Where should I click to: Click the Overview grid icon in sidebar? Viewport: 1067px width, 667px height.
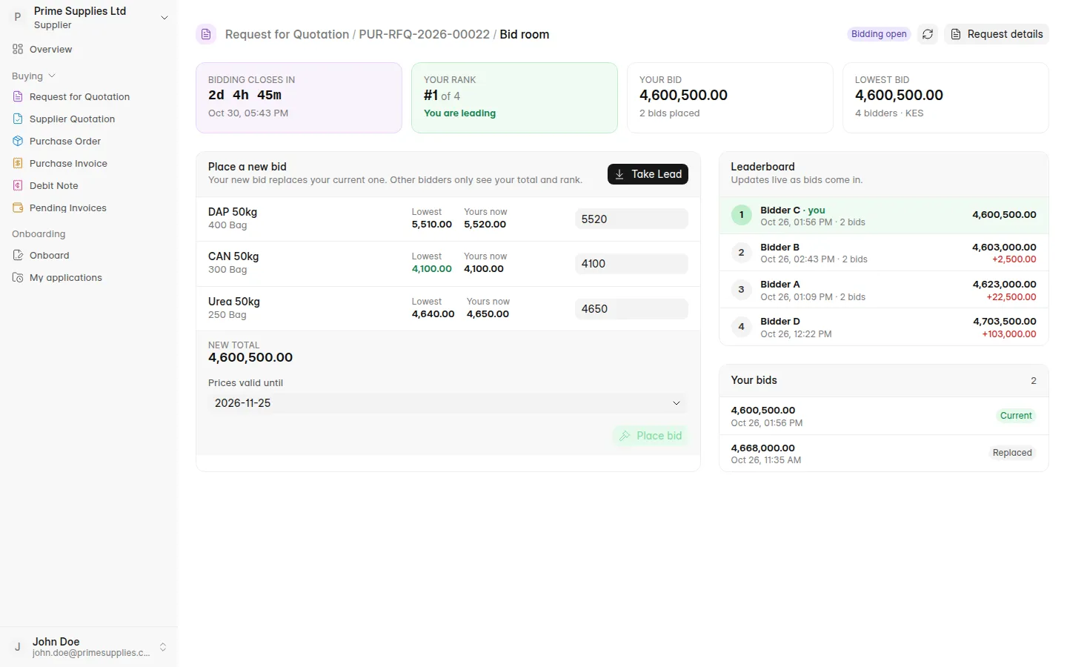[18, 50]
